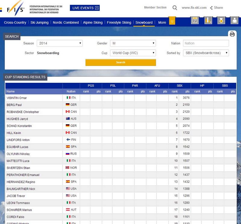
Task: Open the calendar icon
Action: (195, 21)
